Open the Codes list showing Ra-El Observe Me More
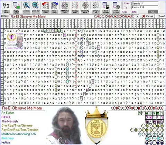This screenshot has width=166, height=145. point(74,16)
